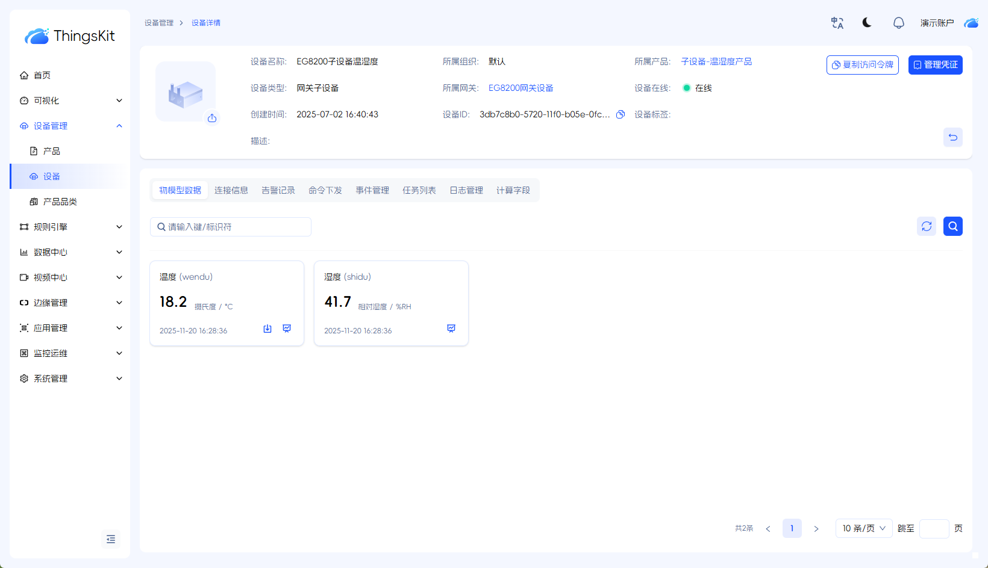Switch to the 告警记录 tab
The width and height of the screenshot is (988, 568).
[x=278, y=190]
